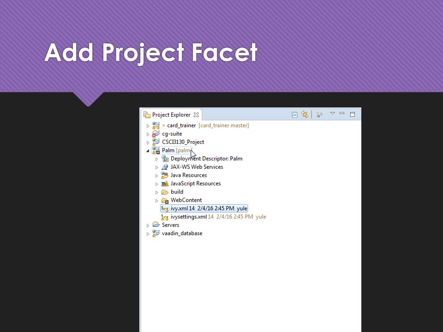
Task: Select the Java Resources entry
Action: 189,175
